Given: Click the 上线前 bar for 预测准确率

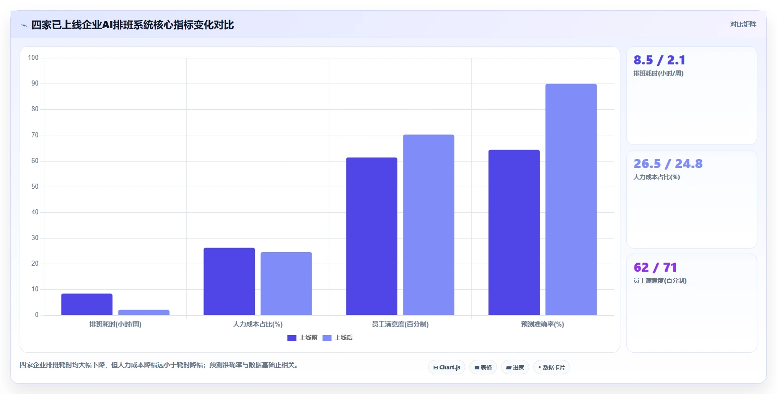Looking at the screenshot, I should click(514, 232).
